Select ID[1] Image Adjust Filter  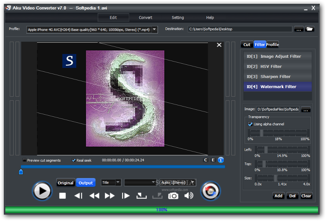point(278,57)
